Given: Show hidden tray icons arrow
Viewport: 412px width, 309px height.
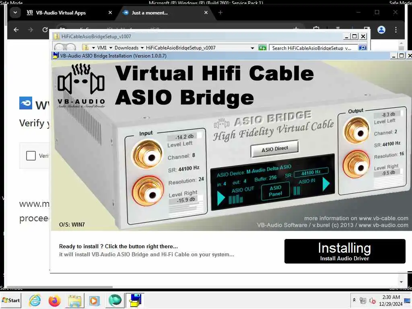Looking at the screenshot, I should pos(354,300).
